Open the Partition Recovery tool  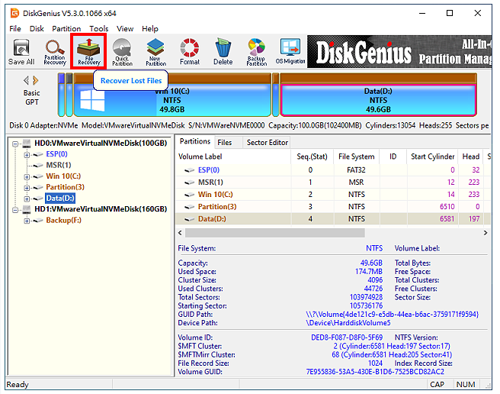coord(55,52)
